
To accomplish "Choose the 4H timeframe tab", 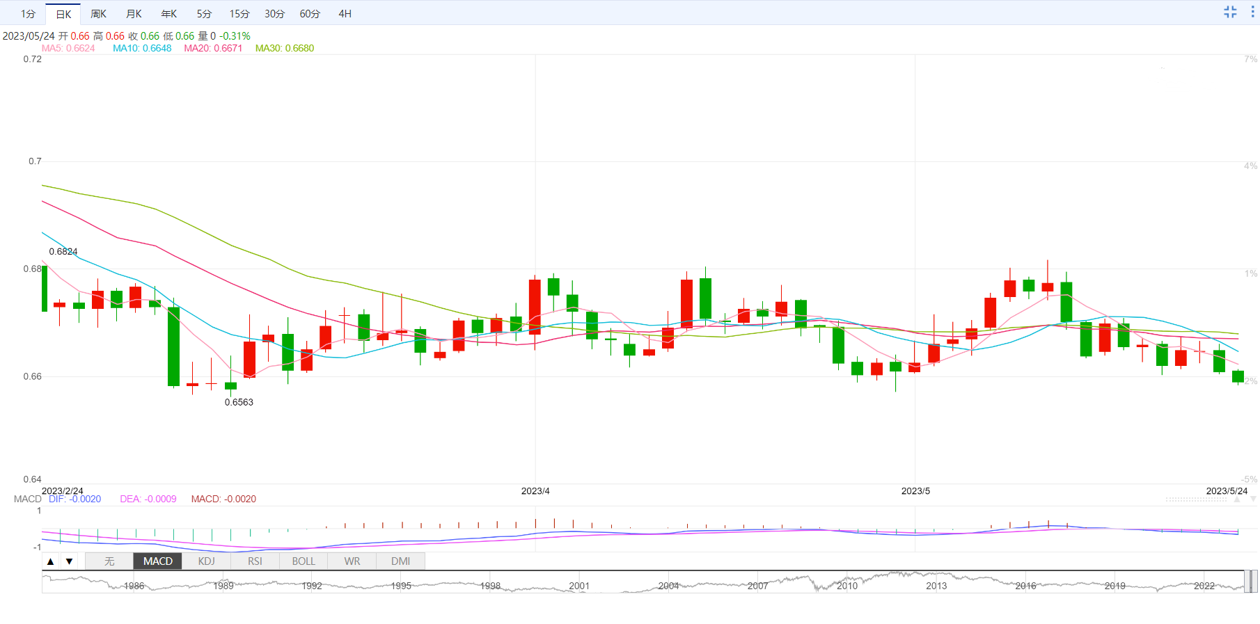I will 345,14.
